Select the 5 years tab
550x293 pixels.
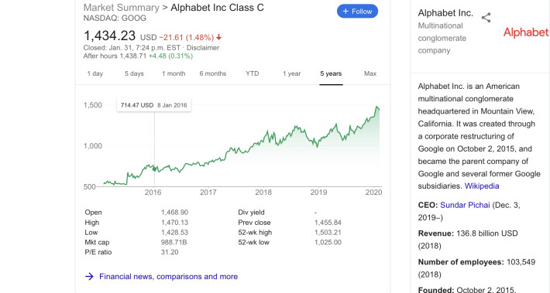(331, 73)
